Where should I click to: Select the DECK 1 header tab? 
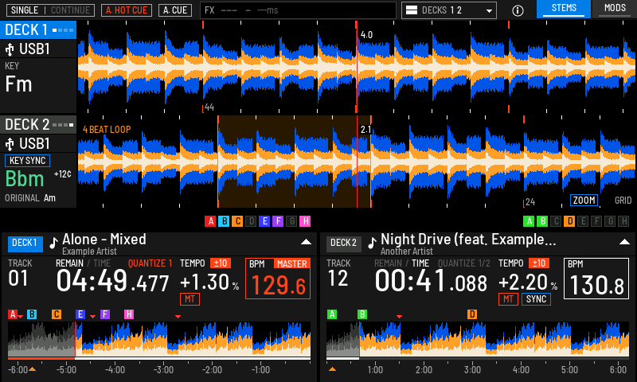38,30
